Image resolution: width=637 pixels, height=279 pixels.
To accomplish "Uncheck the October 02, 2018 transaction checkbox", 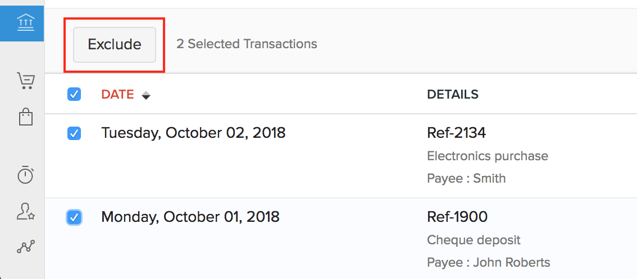I will coord(74,133).
